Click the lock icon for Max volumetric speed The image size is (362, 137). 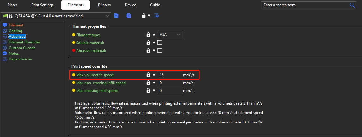[x=148, y=75]
